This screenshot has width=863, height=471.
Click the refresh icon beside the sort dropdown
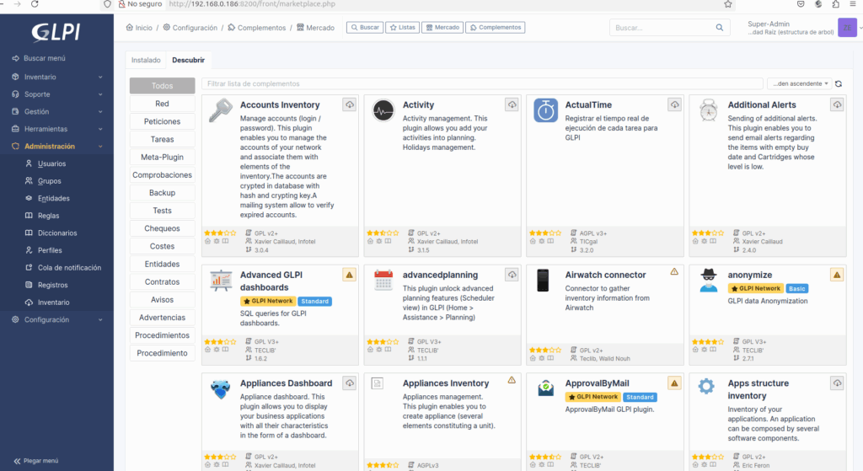839,84
